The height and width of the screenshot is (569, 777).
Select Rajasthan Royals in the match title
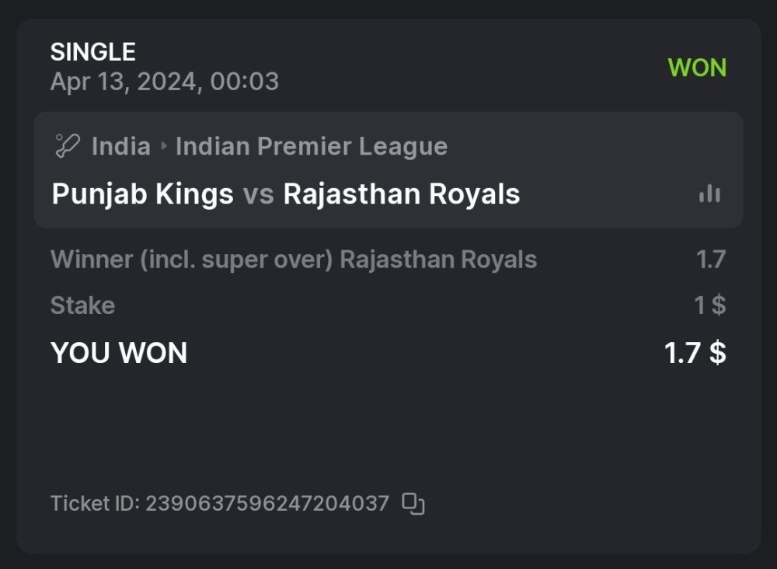[401, 194]
